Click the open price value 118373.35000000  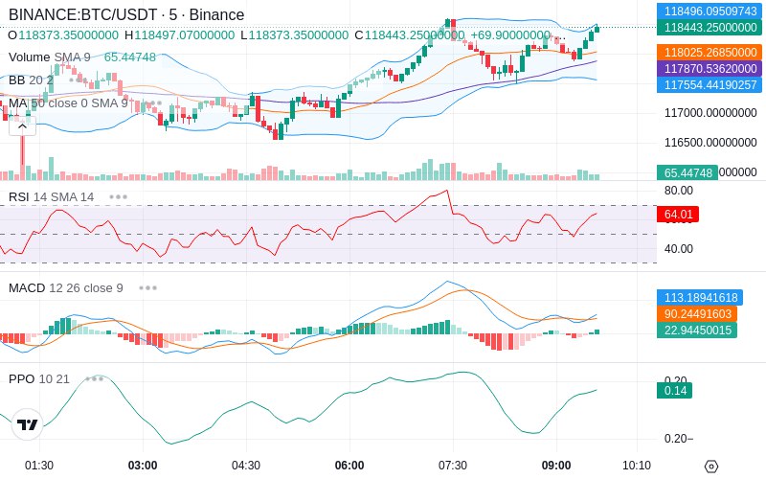click(x=68, y=35)
